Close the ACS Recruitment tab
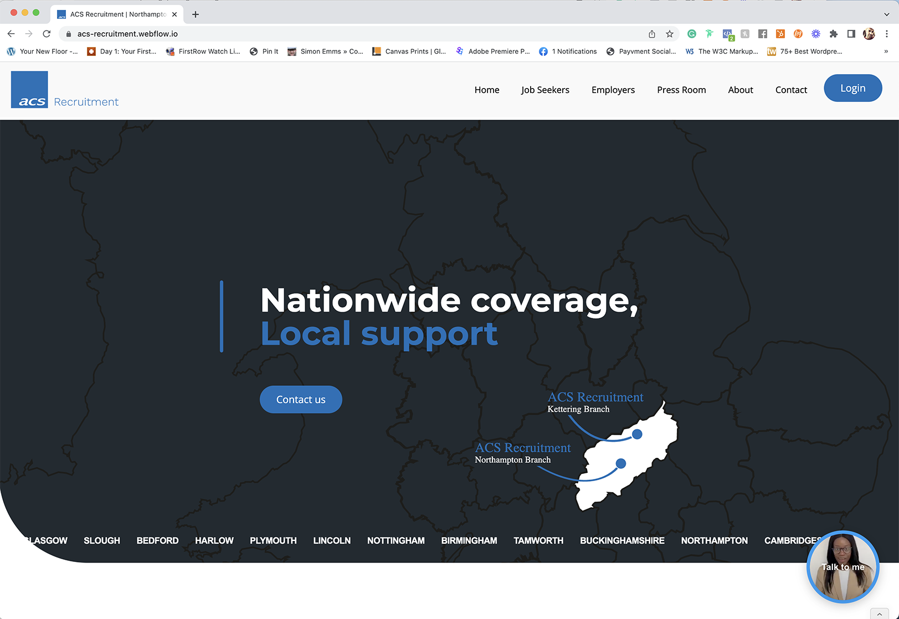 pos(174,14)
